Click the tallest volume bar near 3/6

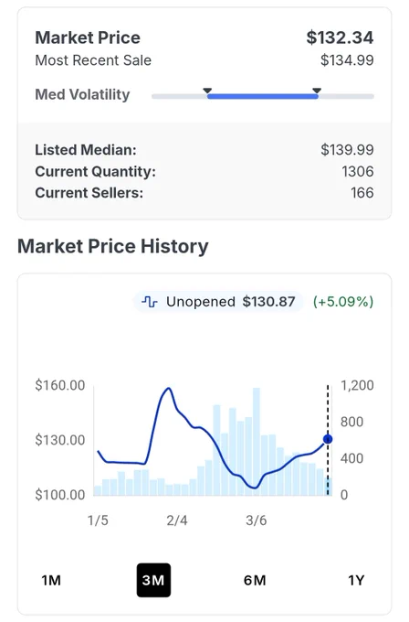pyautogui.click(x=257, y=442)
